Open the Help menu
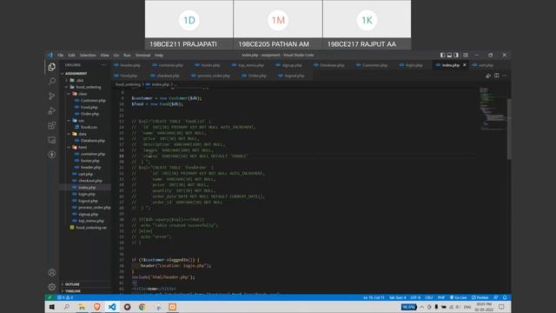Image resolution: width=556 pixels, height=313 pixels. coord(159,56)
